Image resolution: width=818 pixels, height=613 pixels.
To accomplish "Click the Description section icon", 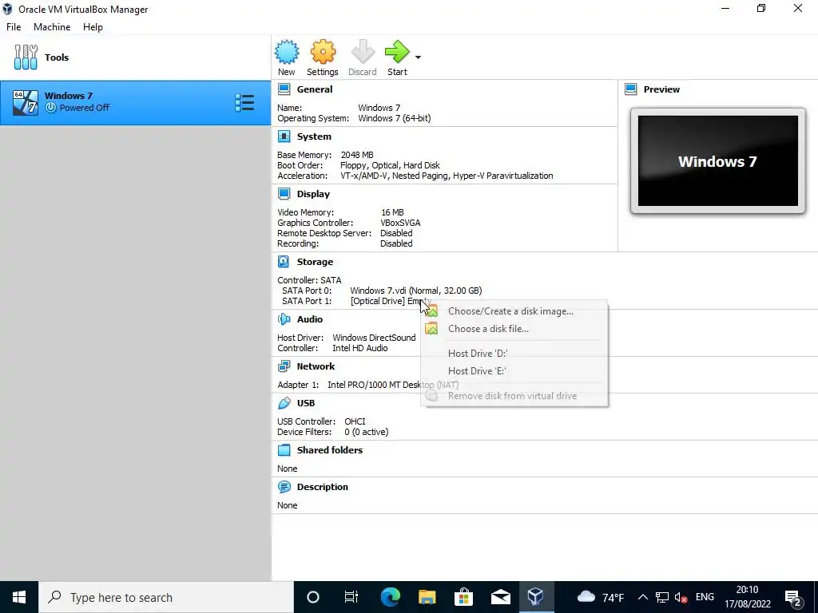I will pos(284,487).
